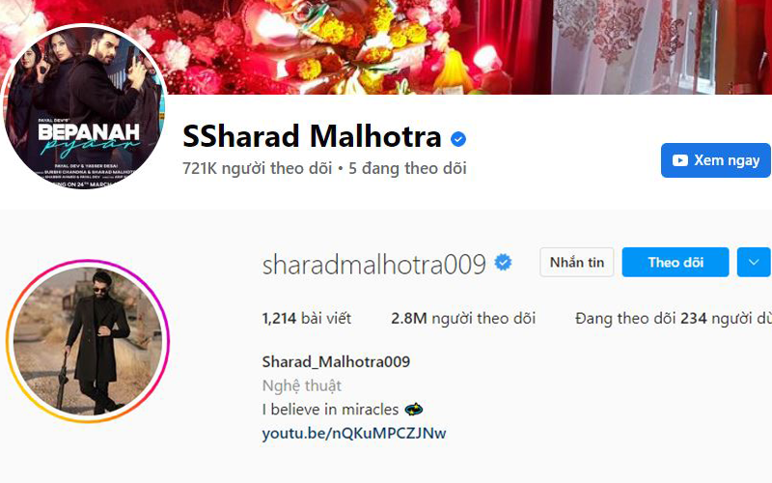Select the 1,214 bài viết posts count
The height and width of the screenshot is (483, 772).
coord(307,319)
